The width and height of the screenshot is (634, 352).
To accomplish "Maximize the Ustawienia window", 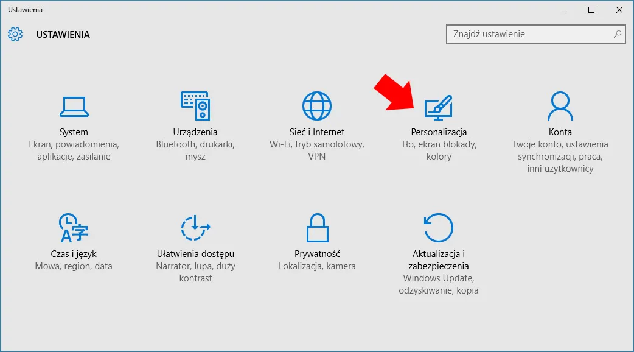I will click(591, 10).
